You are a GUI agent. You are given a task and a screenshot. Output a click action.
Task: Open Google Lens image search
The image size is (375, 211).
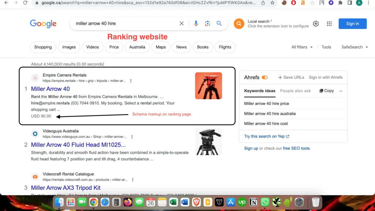click(208, 23)
